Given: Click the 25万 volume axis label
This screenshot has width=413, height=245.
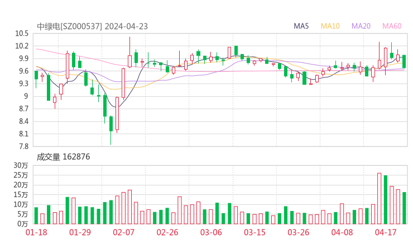Looking at the screenshot, I should [21, 175].
